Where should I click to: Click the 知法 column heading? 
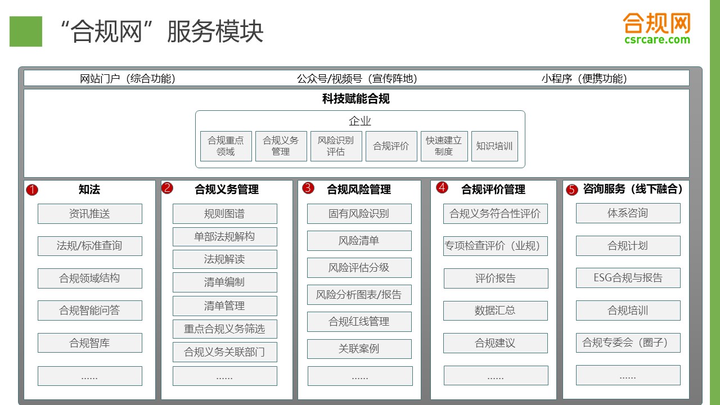89,190
